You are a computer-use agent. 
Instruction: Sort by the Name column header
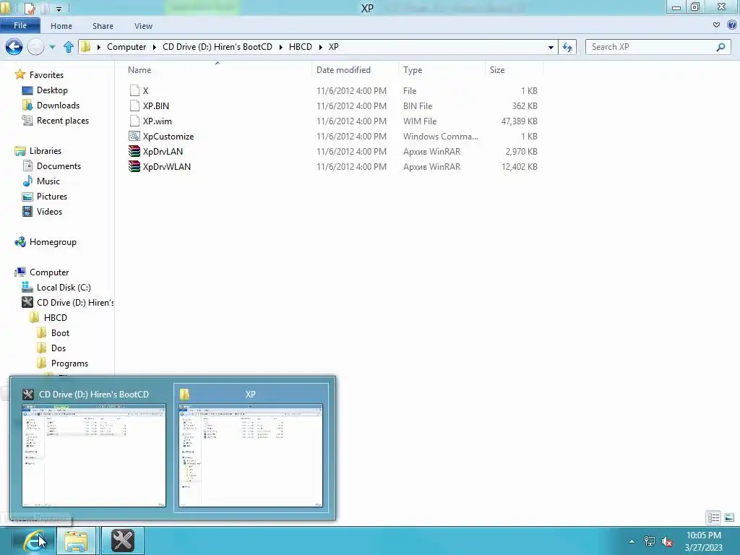click(x=139, y=70)
